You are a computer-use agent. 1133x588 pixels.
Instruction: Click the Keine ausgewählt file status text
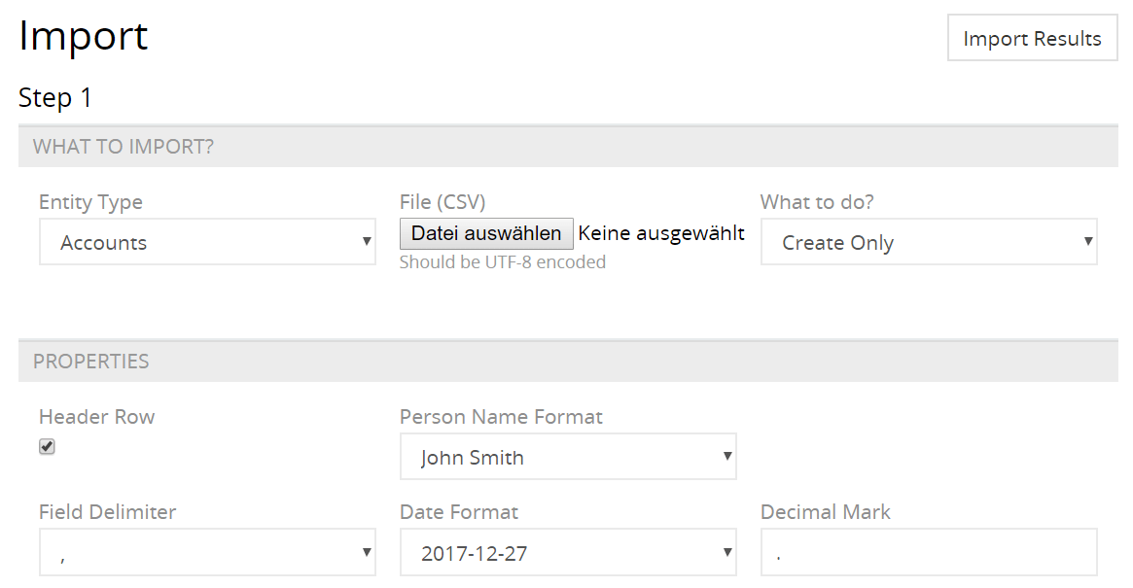pyautogui.click(x=661, y=233)
